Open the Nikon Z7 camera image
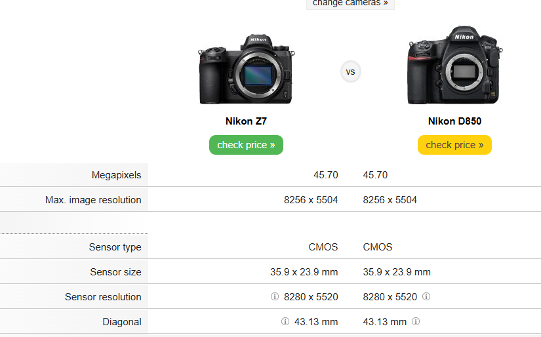The height and width of the screenshot is (337, 541). [246, 69]
